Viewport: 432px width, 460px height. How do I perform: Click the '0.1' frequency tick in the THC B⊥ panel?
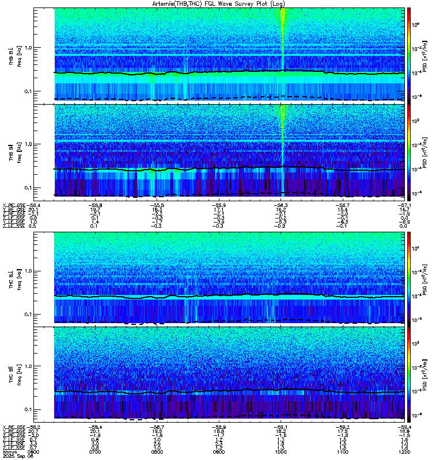[x=28, y=314]
